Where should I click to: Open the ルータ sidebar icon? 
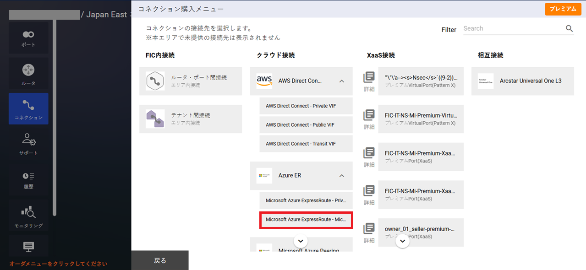(x=28, y=74)
